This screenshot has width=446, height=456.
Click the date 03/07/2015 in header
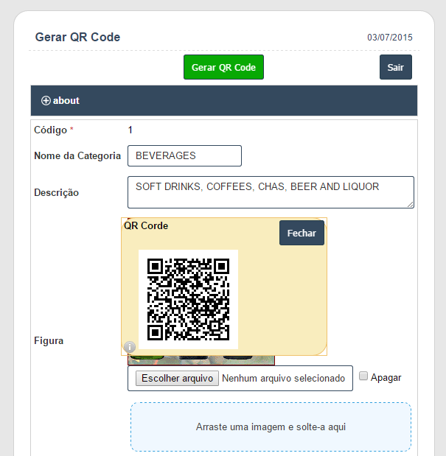pyautogui.click(x=389, y=38)
